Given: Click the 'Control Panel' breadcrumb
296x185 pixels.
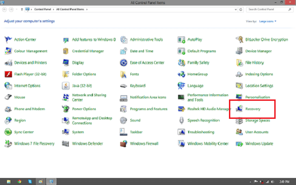Looking at the screenshot, I should pyautogui.click(x=43, y=9).
